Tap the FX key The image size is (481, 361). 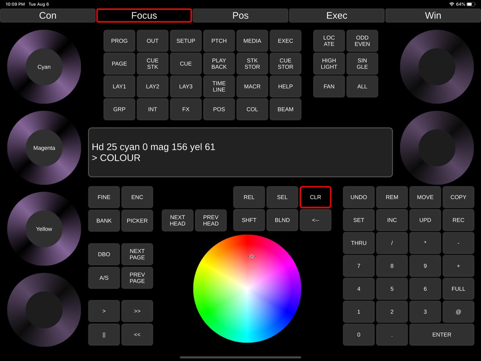186,110
